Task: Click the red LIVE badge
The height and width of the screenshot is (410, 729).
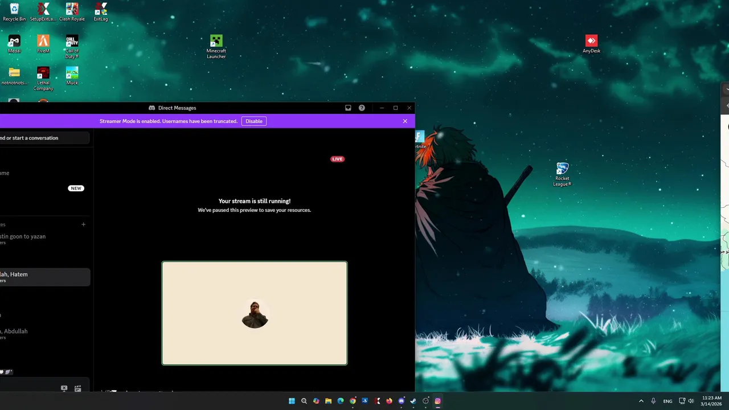Action: 337,159
